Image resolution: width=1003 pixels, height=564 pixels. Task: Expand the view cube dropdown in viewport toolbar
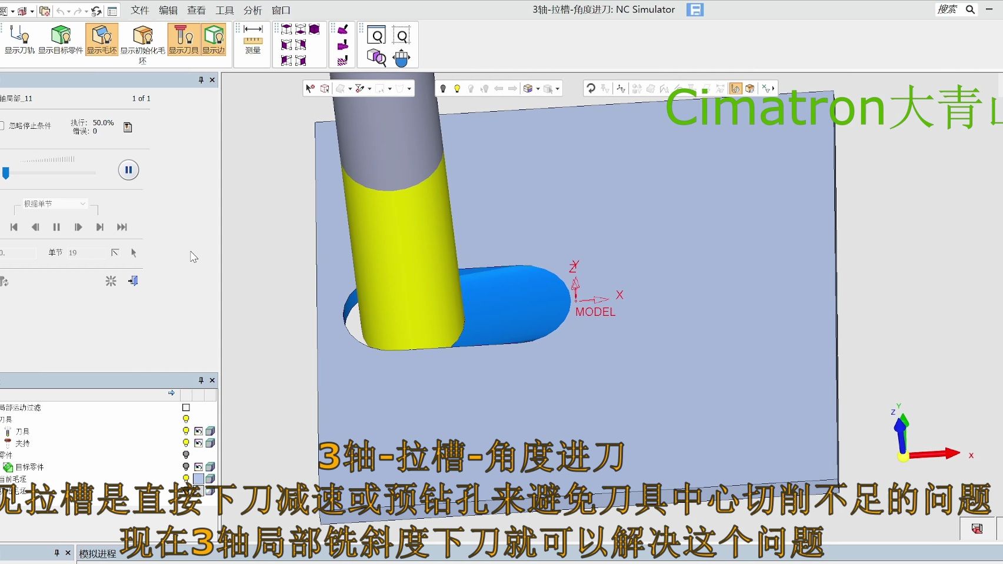coord(538,89)
